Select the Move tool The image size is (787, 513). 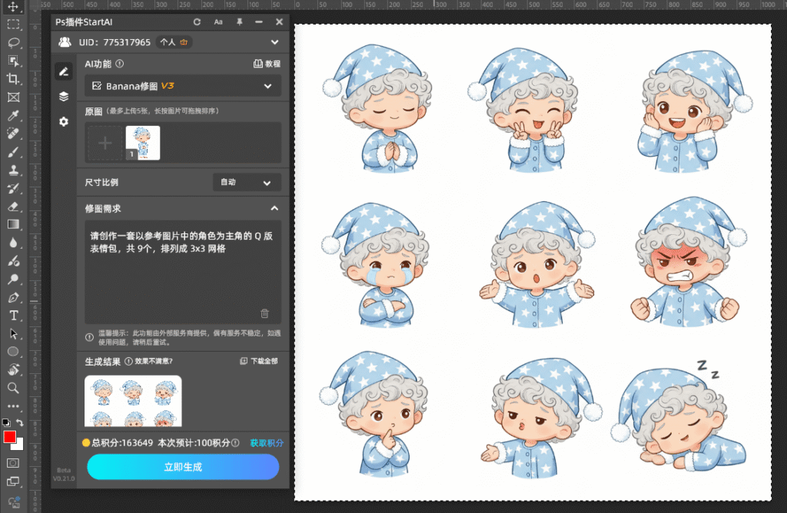click(x=12, y=6)
